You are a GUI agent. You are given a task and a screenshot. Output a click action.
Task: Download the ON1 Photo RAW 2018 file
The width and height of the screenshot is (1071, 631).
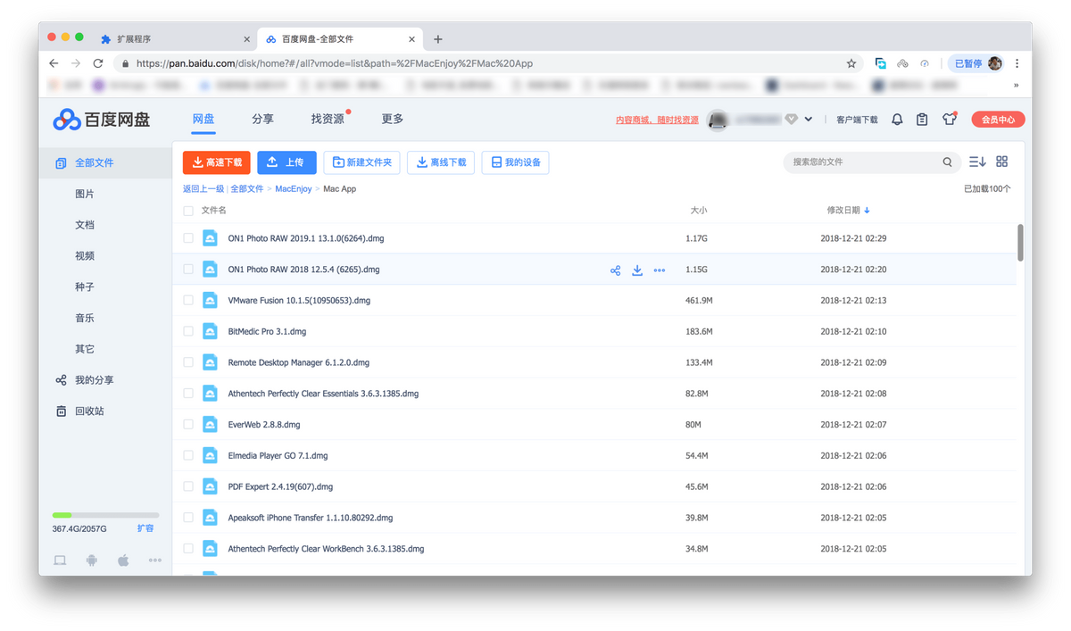point(637,270)
